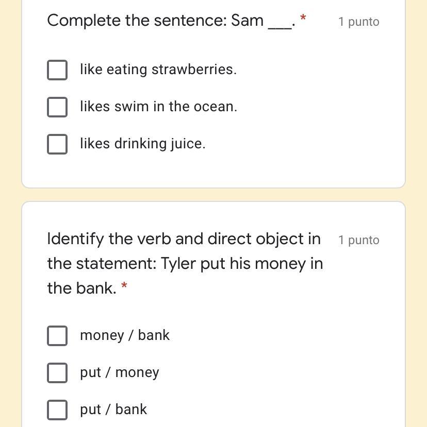This screenshot has width=427, height=427.
Task: Click the 'put / money' answer label
Action: [x=120, y=372]
